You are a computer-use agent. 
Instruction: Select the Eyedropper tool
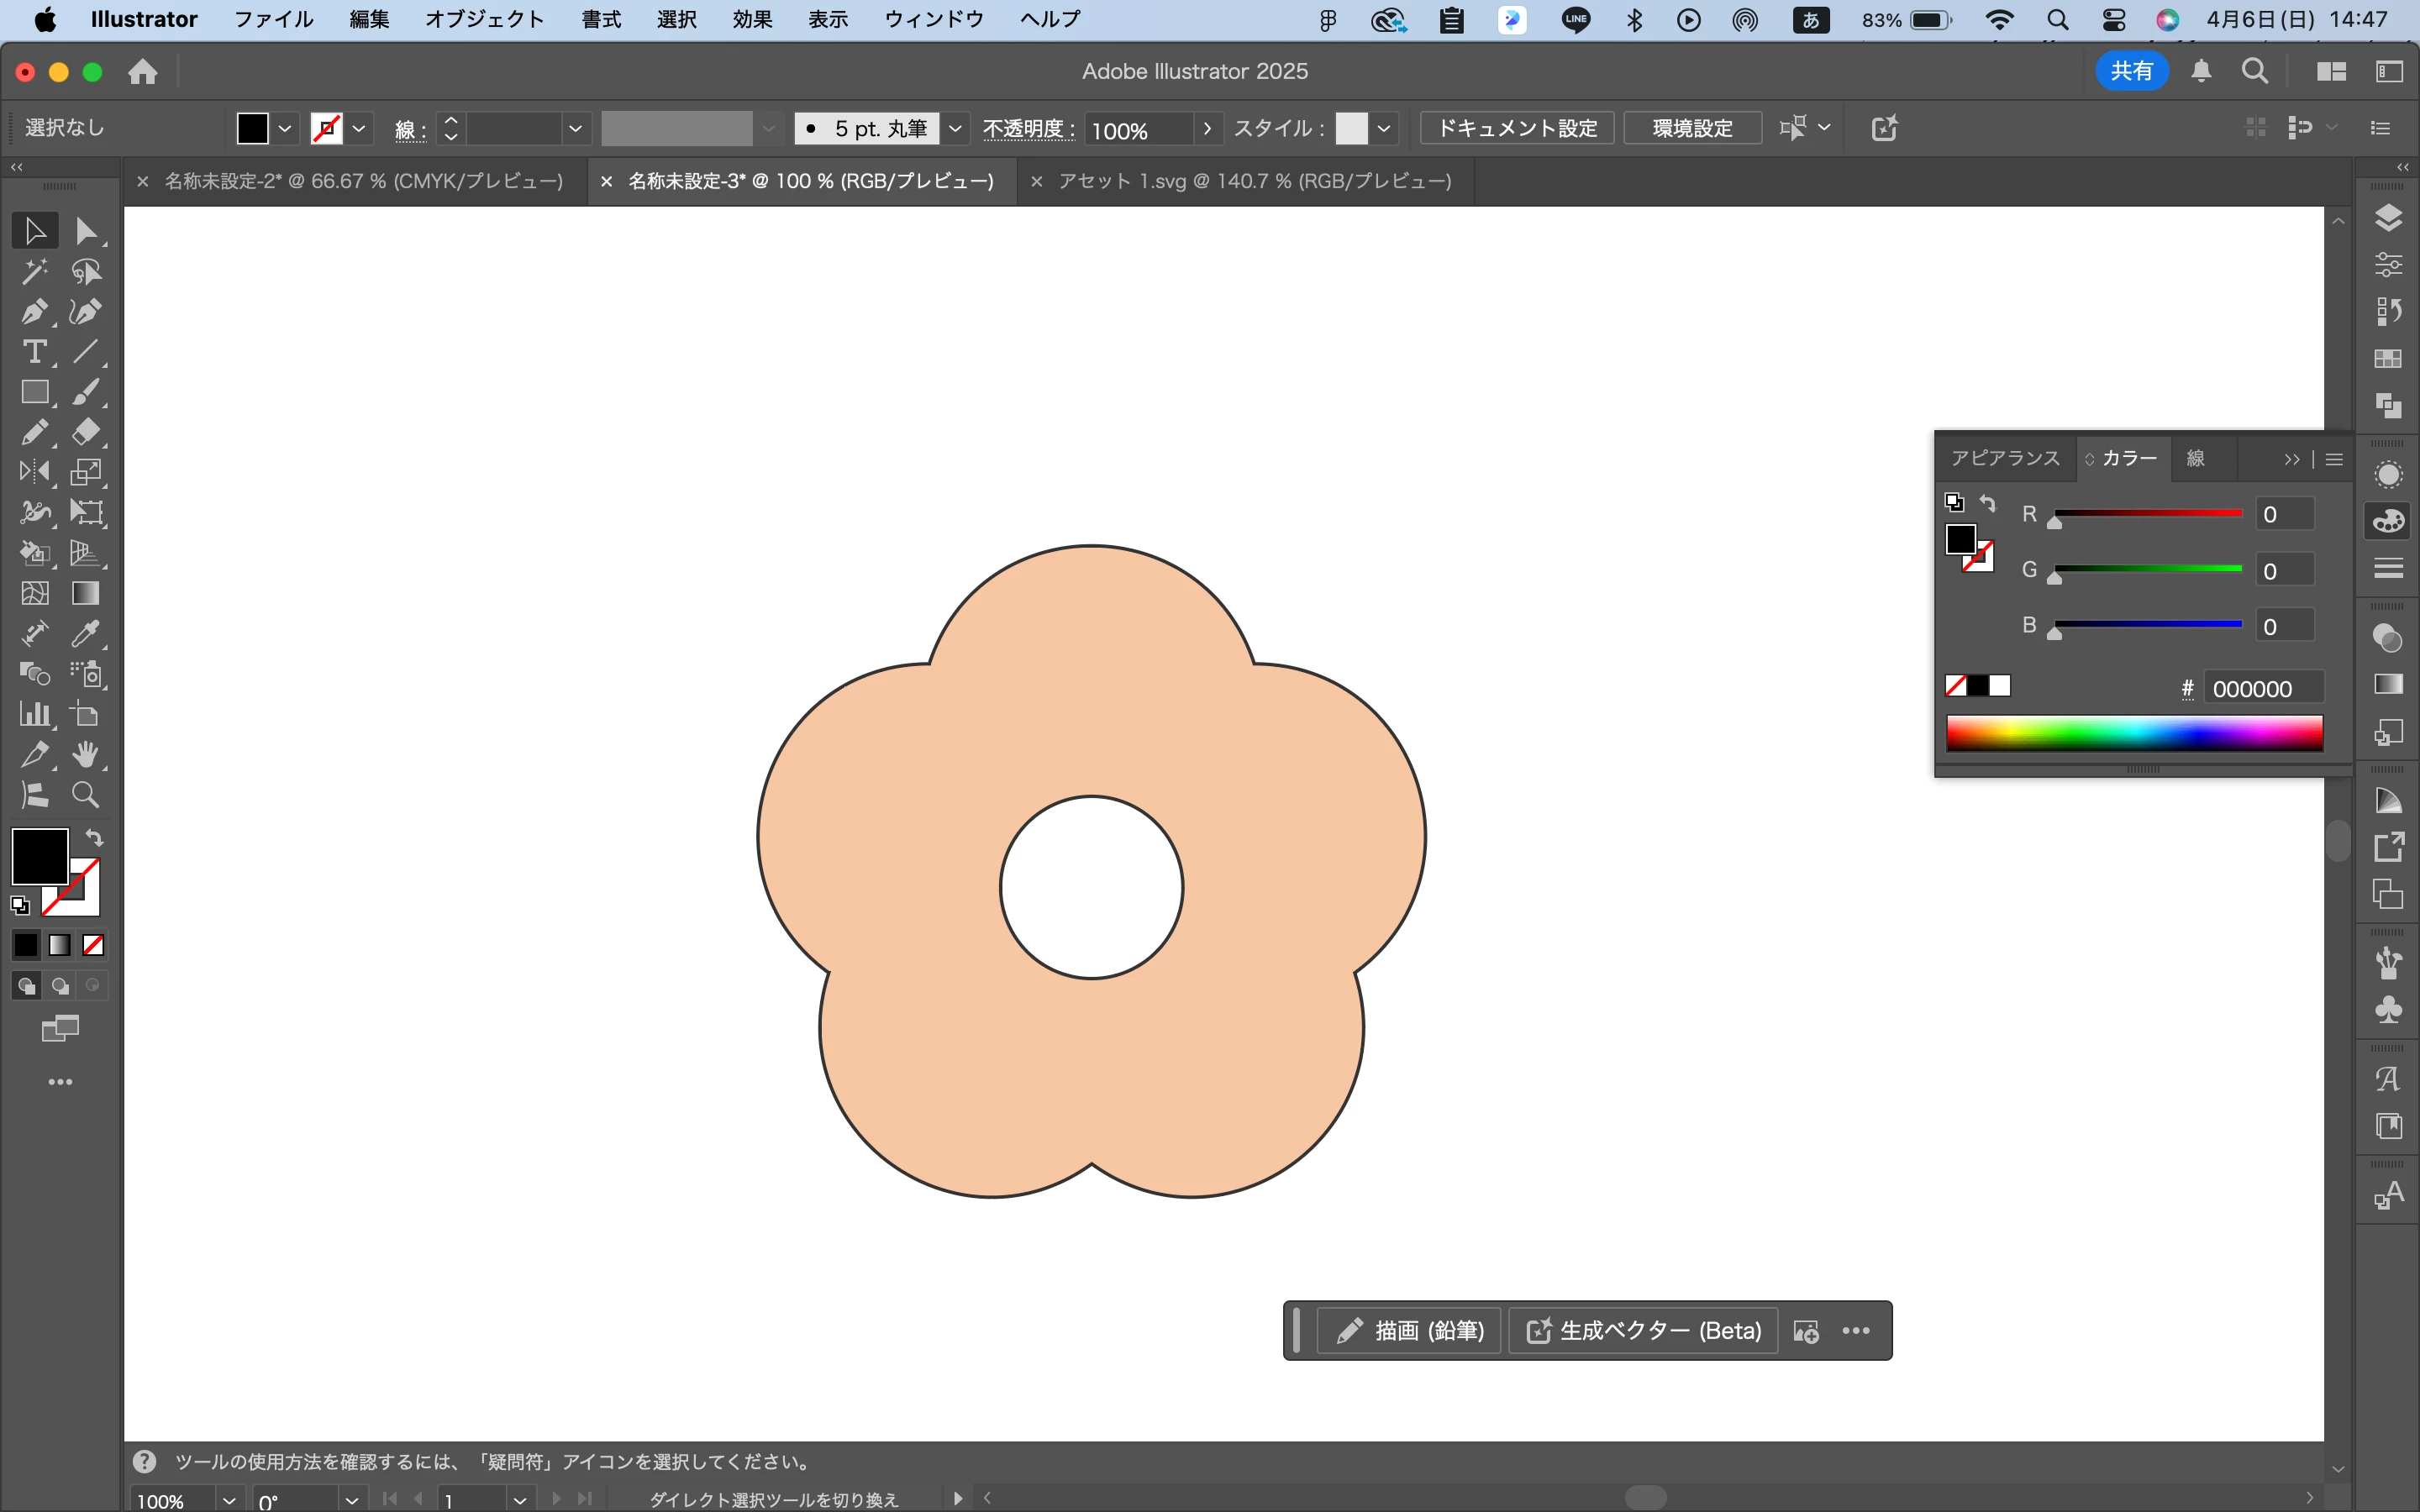85,634
